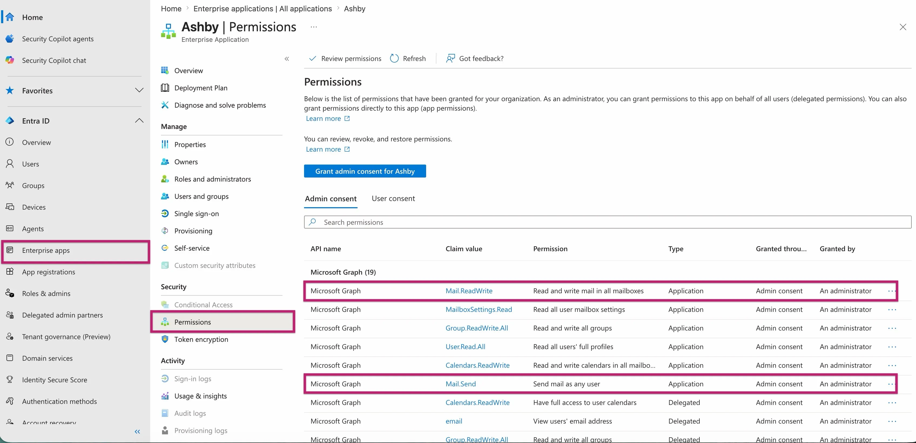This screenshot has height=443, width=916.
Task: Open more options ellipsis next to Ashby title
Action: 314,27
